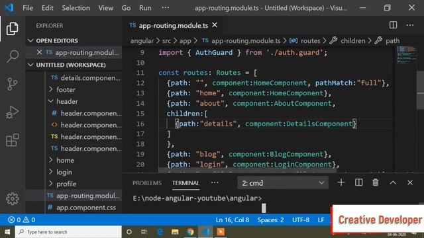Viewport: 424px width, 238px height.
Task: Launch Edge browser from taskbar
Action: pyautogui.click(x=160, y=232)
